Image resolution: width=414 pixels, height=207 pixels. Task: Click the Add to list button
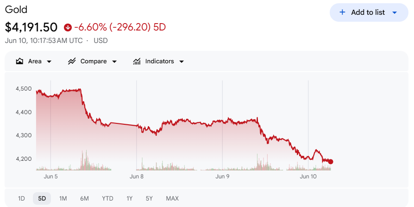click(369, 12)
